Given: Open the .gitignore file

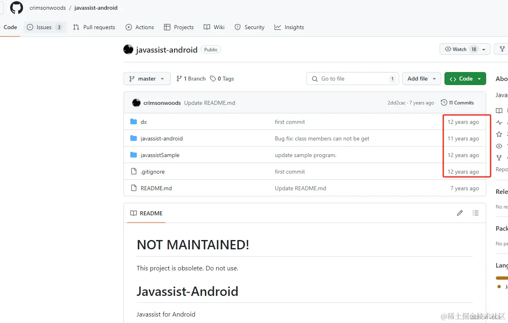Looking at the screenshot, I should pyautogui.click(x=153, y=172).
